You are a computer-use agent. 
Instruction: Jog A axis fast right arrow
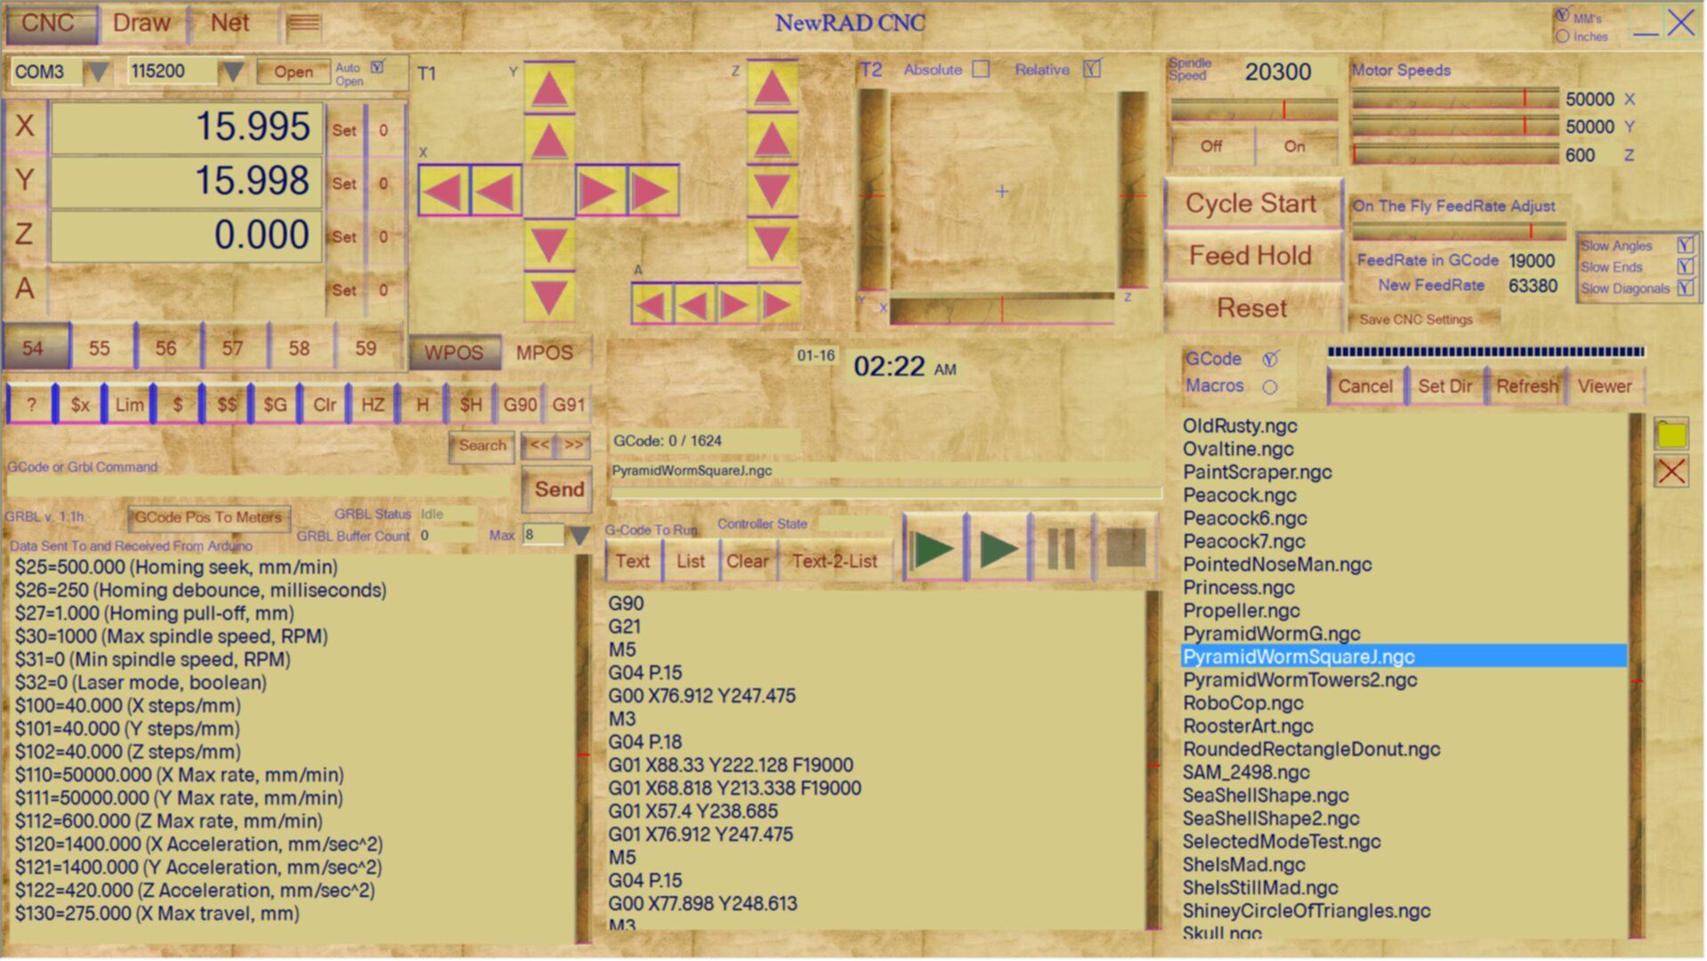[x=779, y=305]
